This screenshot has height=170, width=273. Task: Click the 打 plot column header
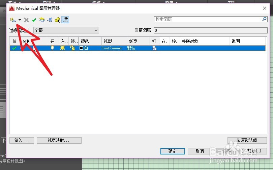(155, 41)
